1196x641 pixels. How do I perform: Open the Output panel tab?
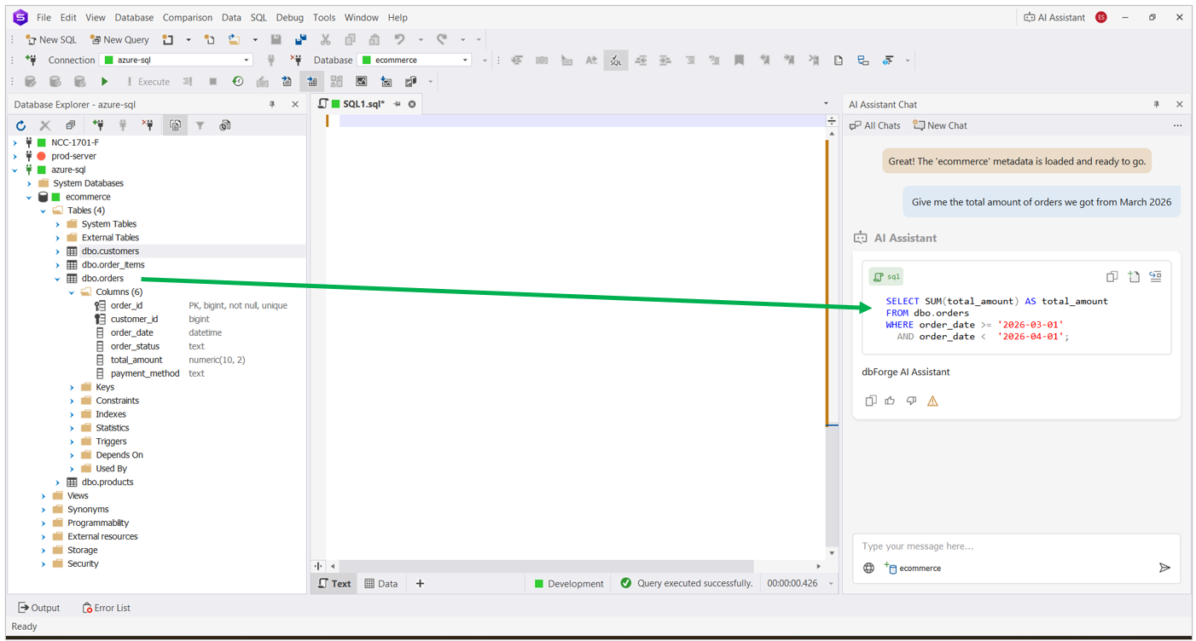(x=39, y=608)
